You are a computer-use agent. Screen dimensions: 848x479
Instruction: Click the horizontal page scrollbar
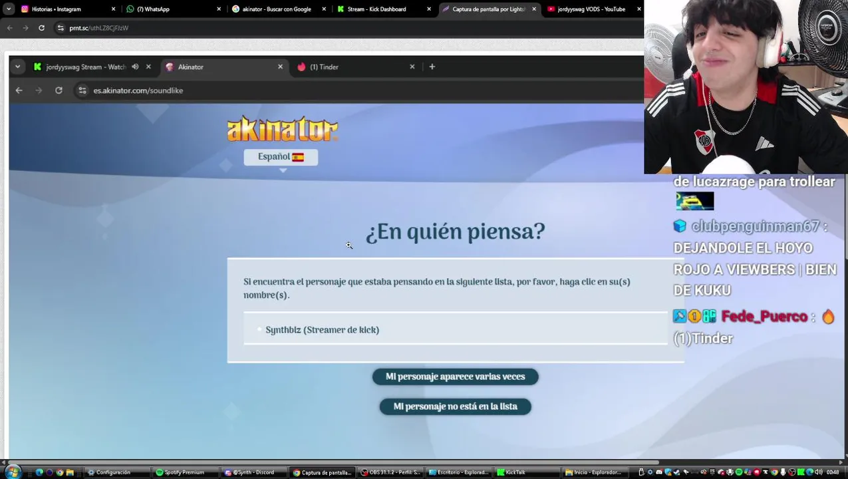tap(333, 462)
